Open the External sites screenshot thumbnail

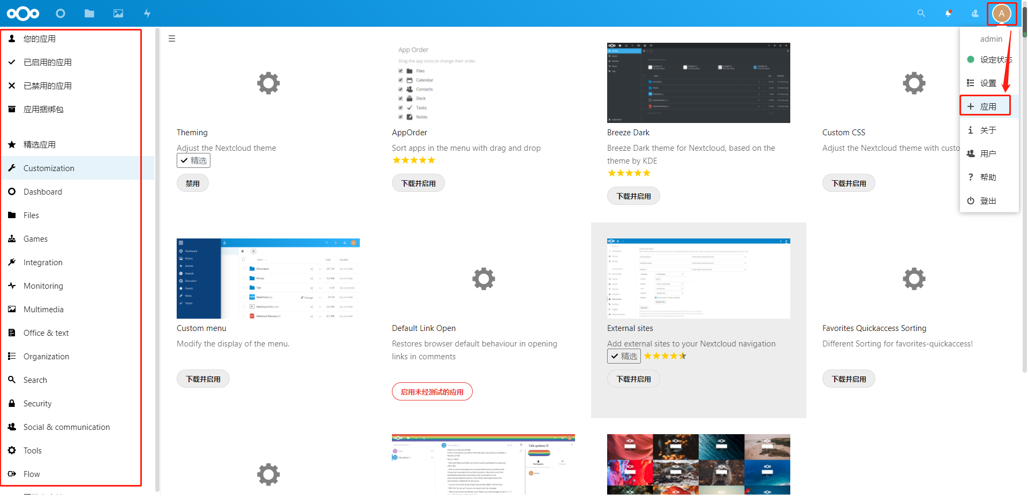point(699,279)
